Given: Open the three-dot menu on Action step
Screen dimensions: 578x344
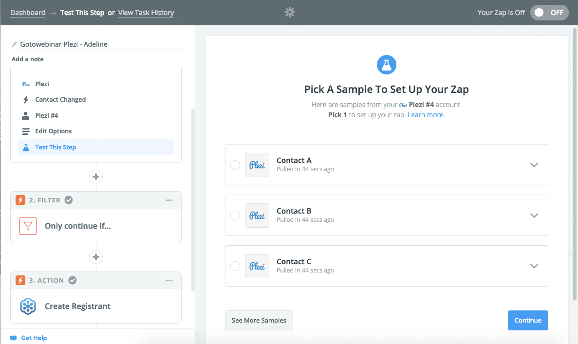Looking at the screenshot, I should (169, 280).
